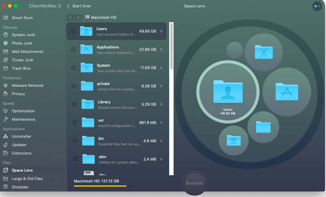Click the Mail Attachments envelope icon

(x=5, y=51)
